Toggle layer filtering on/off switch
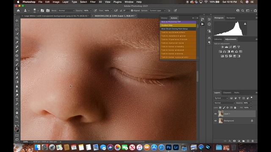This screenshot has height=152, width=271. tap(252, 98)
